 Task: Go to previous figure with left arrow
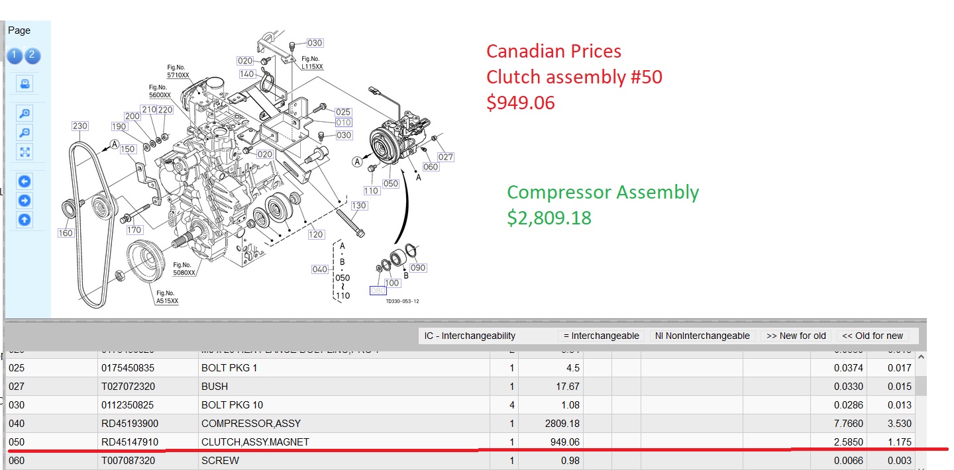tap(25, 181)
